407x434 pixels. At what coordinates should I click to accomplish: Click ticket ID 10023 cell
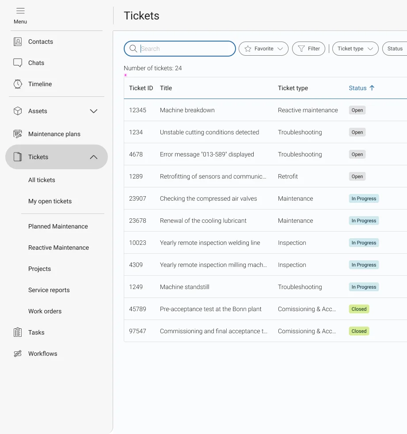[137, 243]
